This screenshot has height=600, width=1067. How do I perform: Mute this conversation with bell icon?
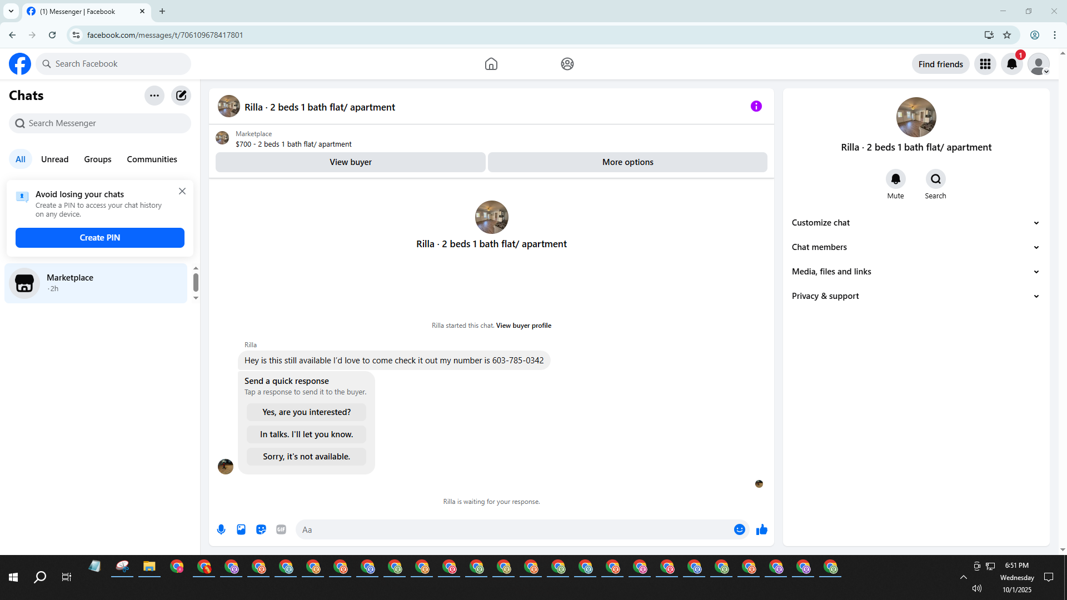tap(896, 179)
